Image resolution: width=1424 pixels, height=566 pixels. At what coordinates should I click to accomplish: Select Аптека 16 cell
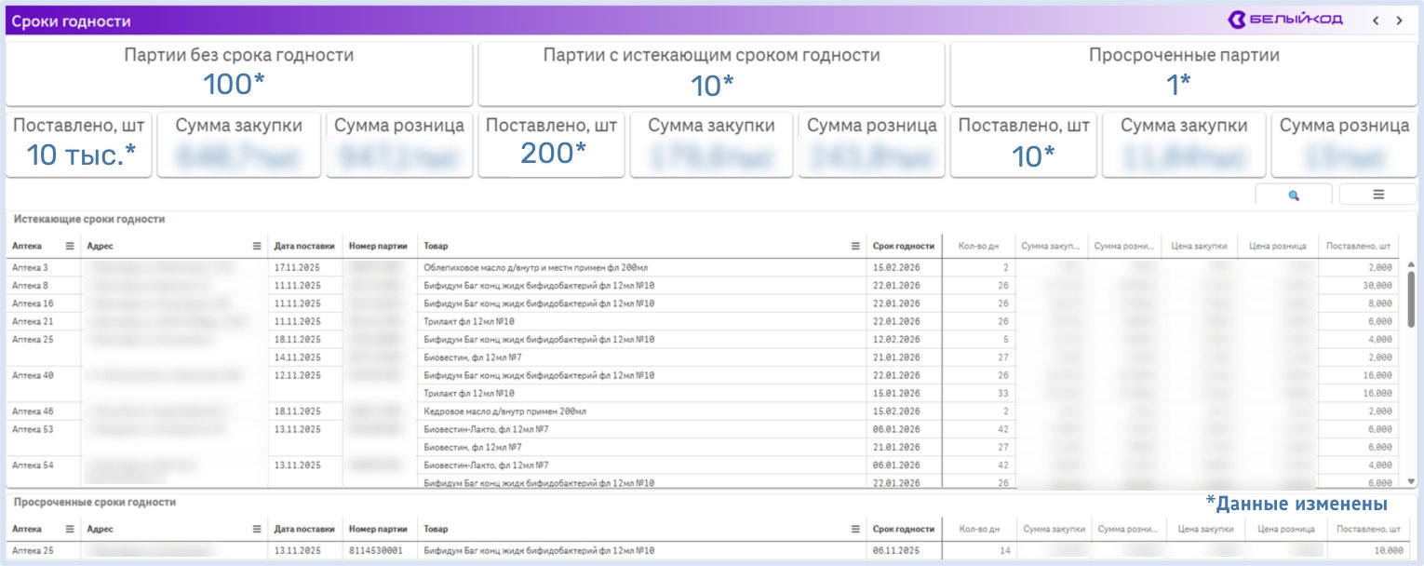point(44,303)
